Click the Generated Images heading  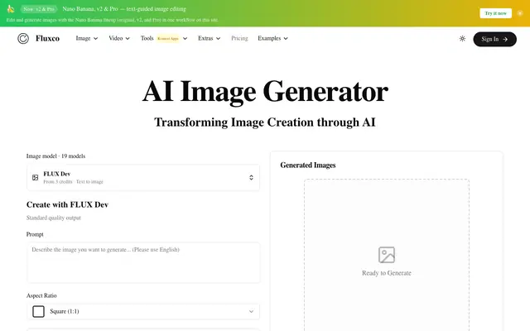point(308,165)
